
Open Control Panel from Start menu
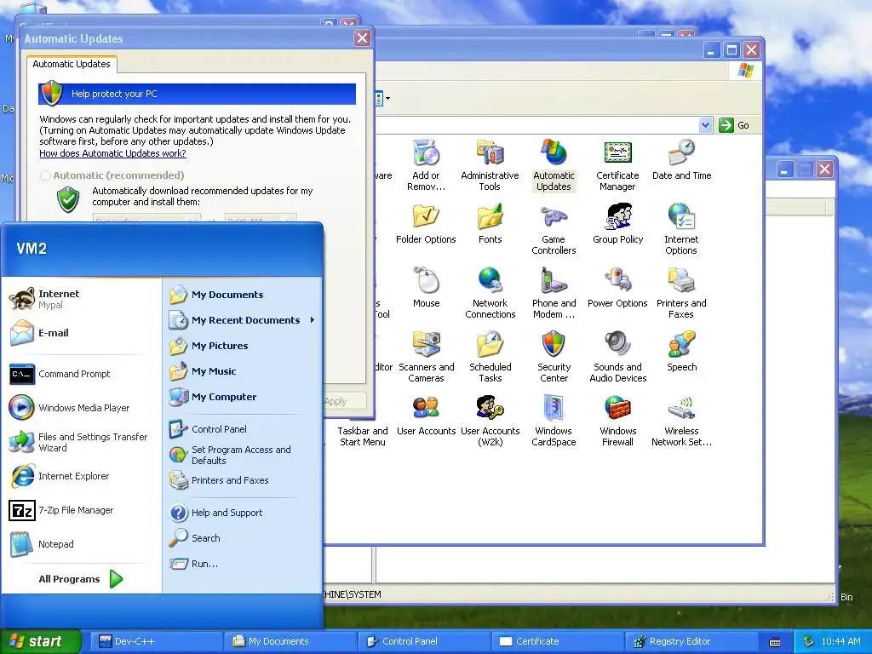[242, 429]
